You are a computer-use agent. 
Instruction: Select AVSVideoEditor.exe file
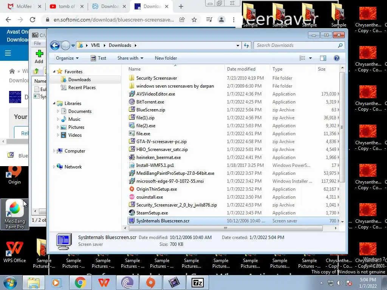155,94
